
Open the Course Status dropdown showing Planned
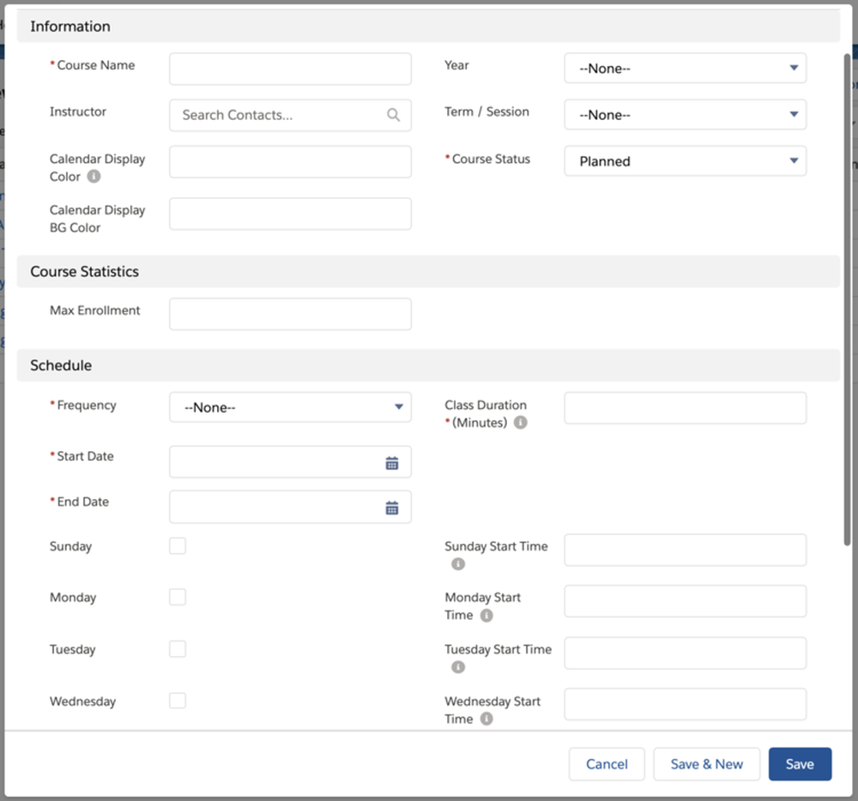pos(685,161)
